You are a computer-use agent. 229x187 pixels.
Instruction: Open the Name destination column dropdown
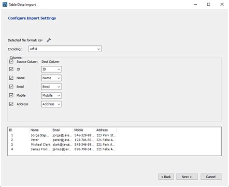tap(51, 78)
